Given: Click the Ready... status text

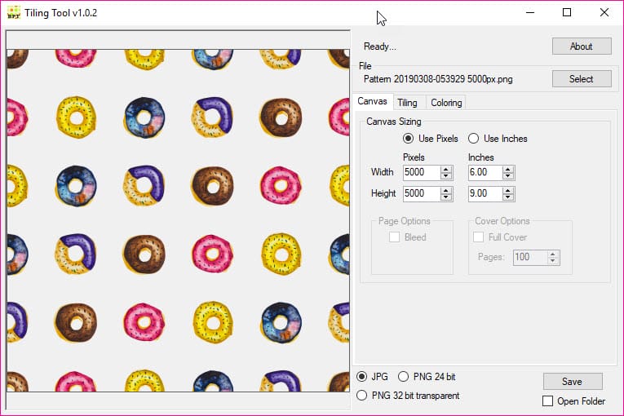Looking at the screenshot, I should click(379, 46).
